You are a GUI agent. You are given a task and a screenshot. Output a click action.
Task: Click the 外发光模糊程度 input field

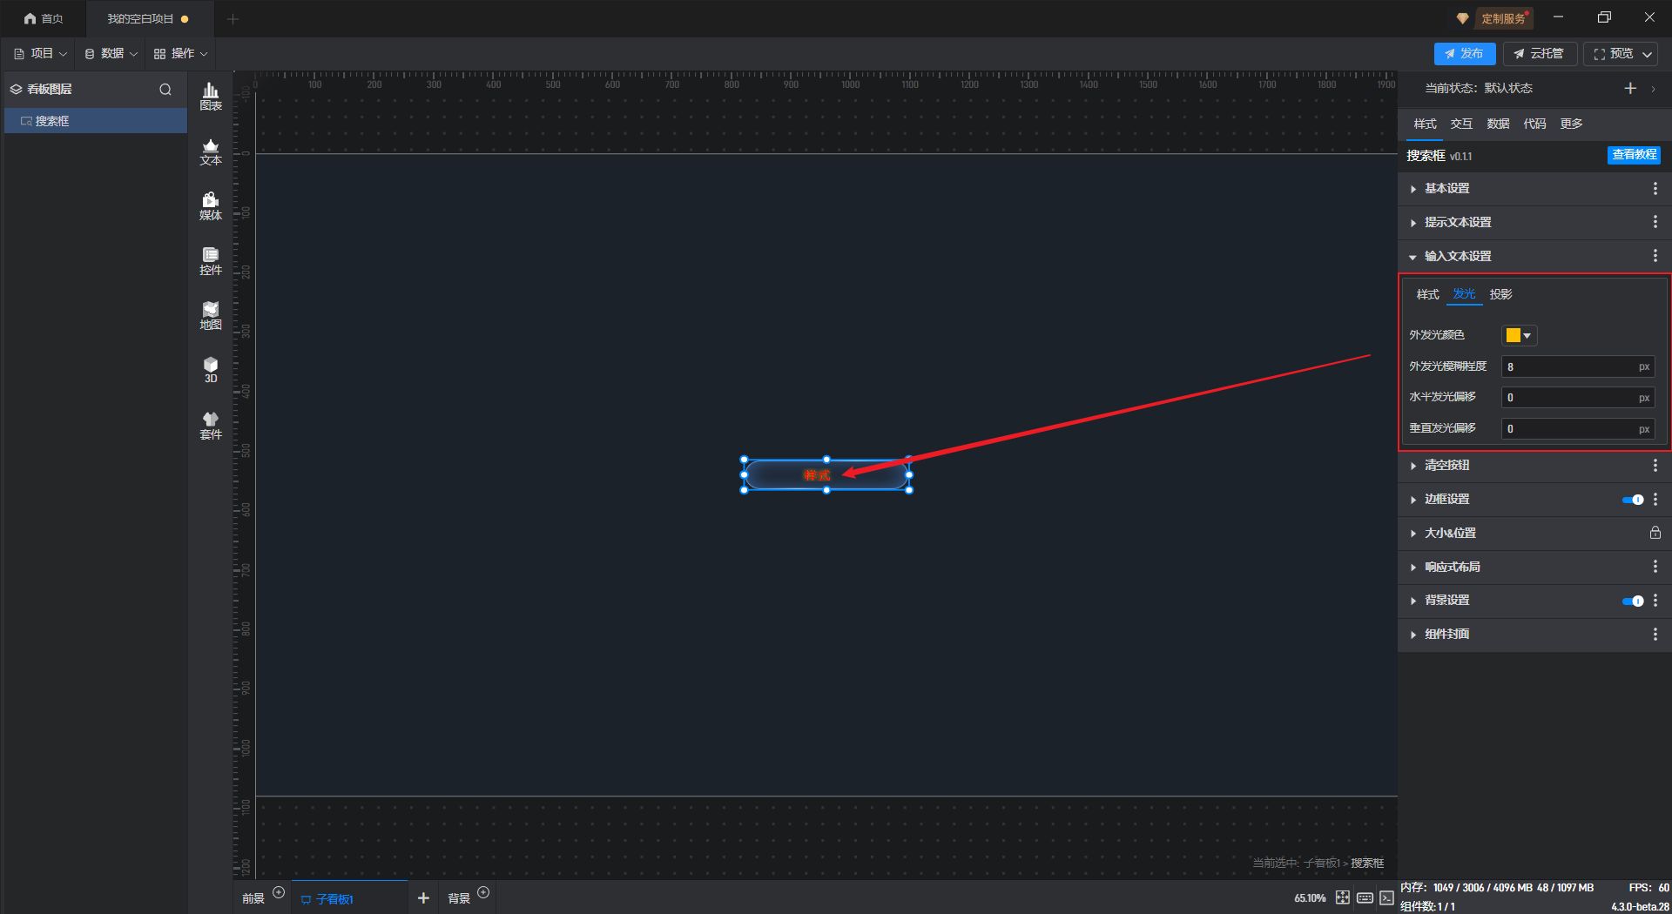[1577, 366]
